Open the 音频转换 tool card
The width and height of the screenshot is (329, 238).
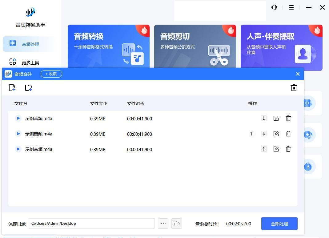coord(108,46)
